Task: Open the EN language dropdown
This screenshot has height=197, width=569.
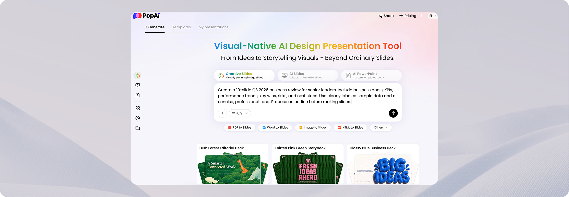Action: pyautogui.click(x=433, y=16)
